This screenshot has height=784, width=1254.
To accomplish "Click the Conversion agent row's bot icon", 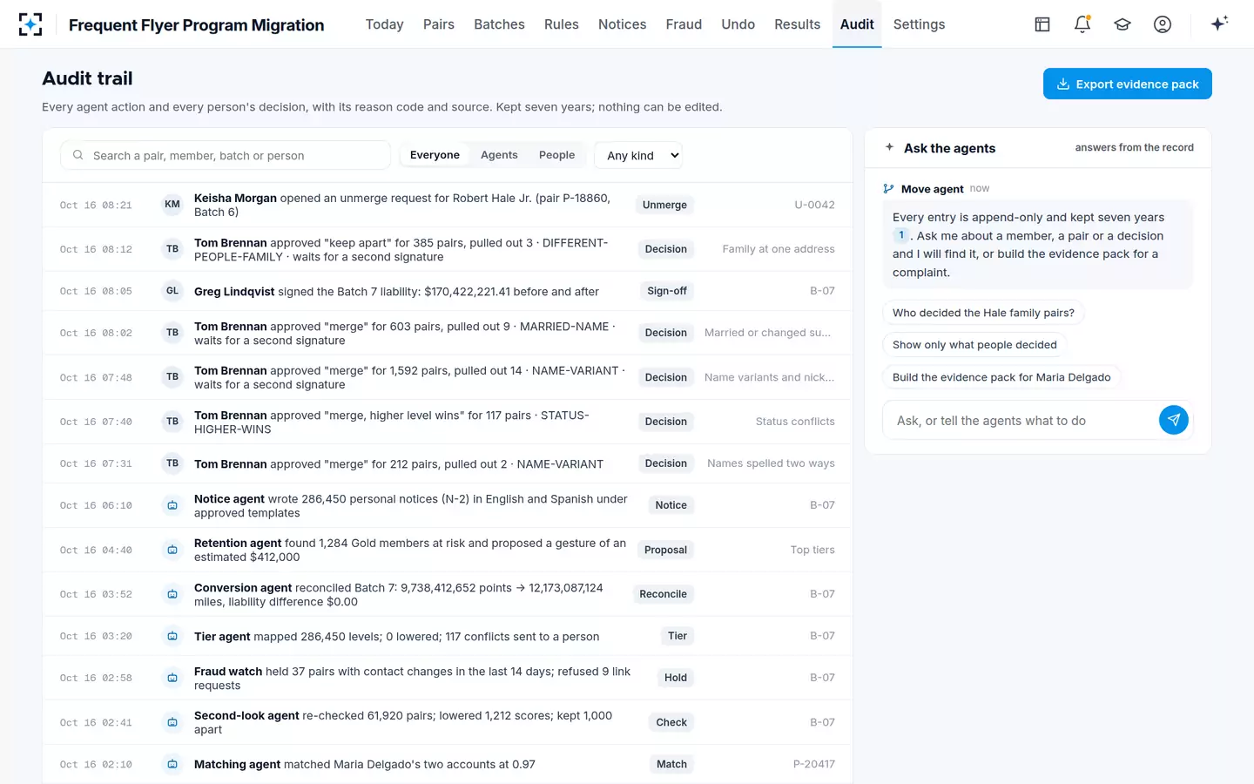I will point(172,594).
